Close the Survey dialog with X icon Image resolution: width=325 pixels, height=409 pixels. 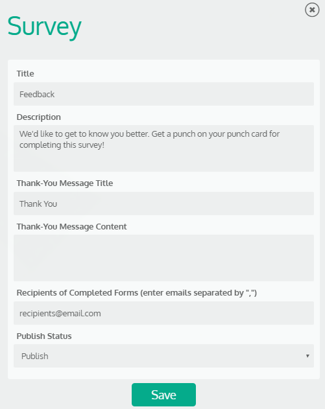point(312,10)
